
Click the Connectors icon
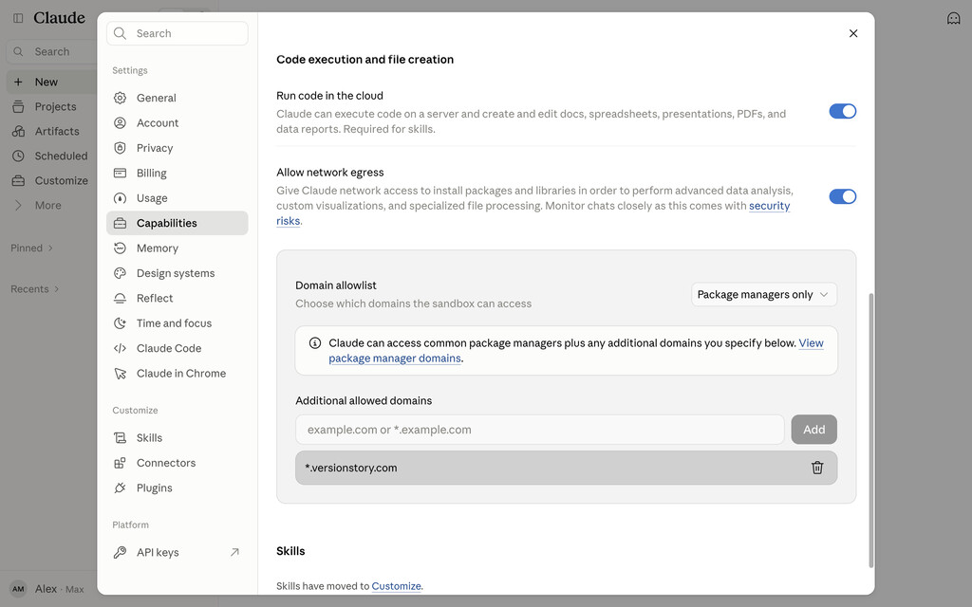pos(121,463)
